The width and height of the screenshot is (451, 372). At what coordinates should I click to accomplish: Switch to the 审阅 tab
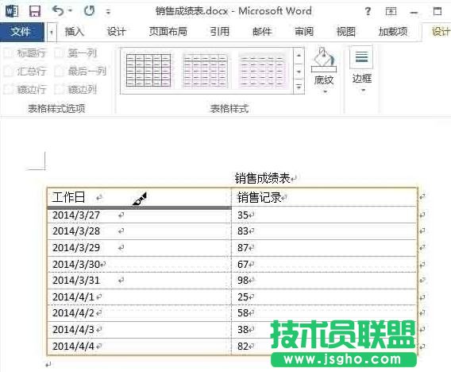click(x=304, y=31)
